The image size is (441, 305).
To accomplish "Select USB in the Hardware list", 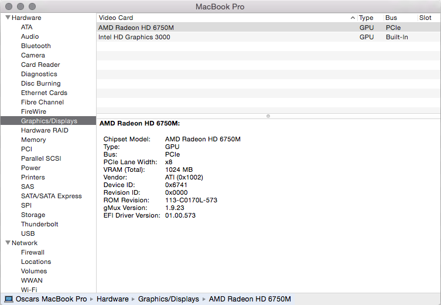I will pos(28,233).
